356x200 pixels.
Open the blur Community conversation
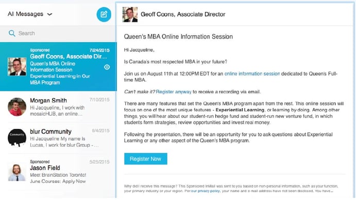click(x=58, y=138)
